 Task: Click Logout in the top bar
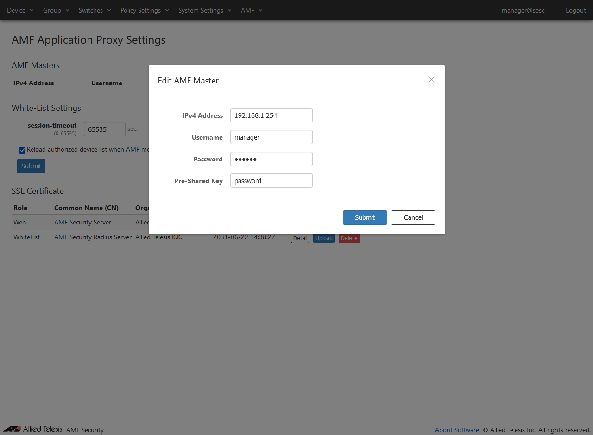pos(575,10)
